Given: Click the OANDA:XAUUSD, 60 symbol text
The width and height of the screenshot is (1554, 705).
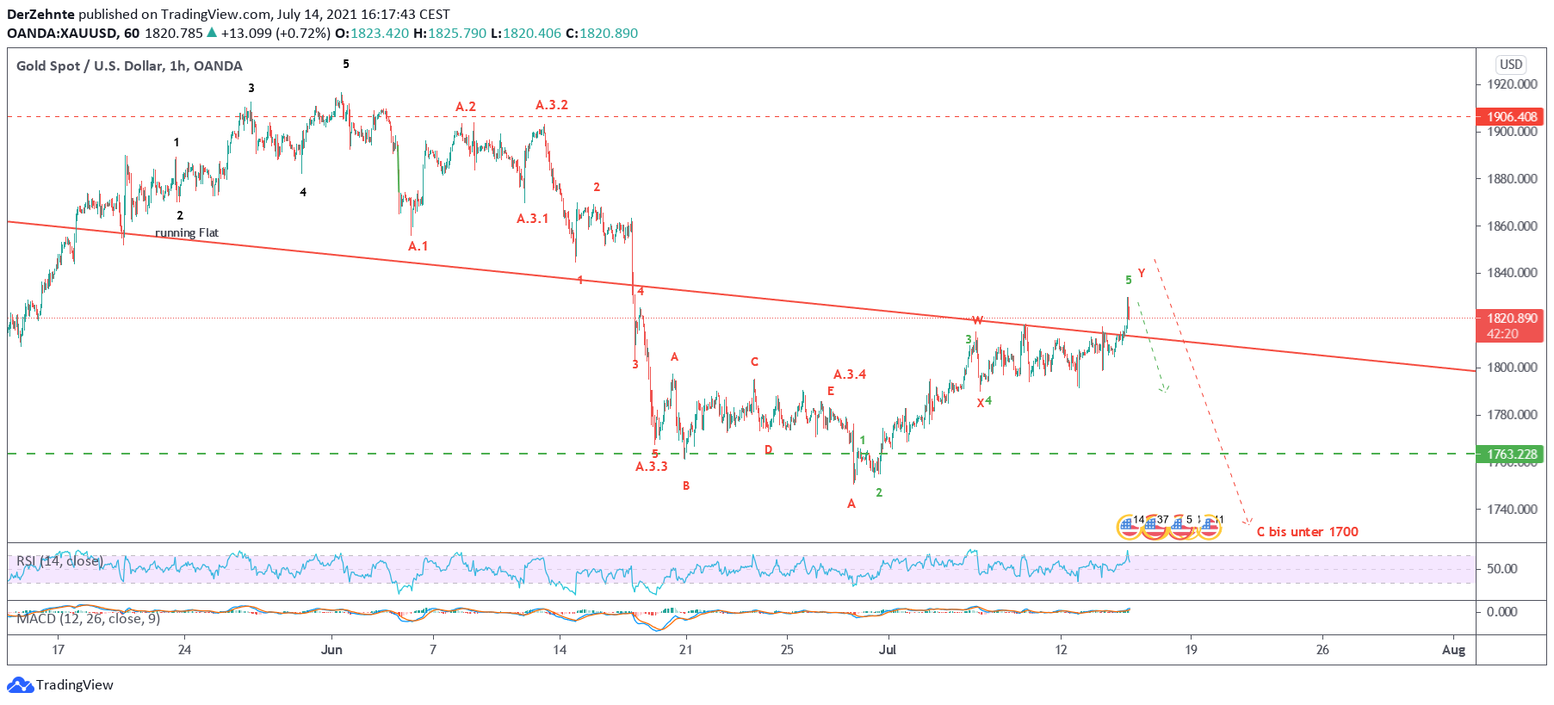Looking at the screenshot, I should click(x=73, y=33).
